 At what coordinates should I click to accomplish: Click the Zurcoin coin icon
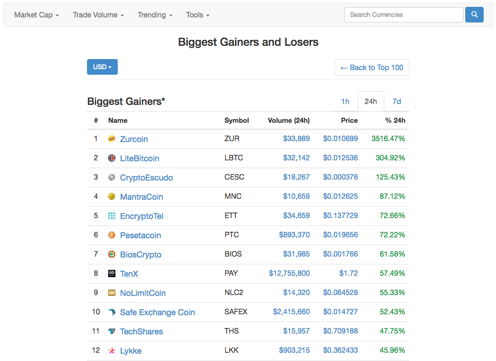click(x=112, y=139)
